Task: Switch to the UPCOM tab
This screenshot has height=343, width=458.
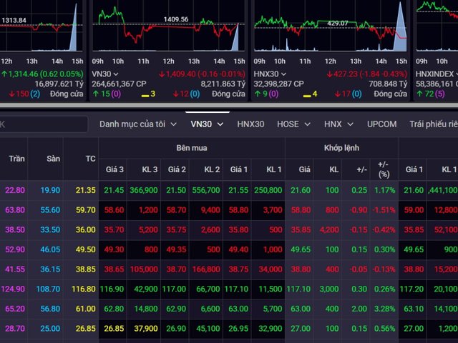Action: (x=381, y=124)
